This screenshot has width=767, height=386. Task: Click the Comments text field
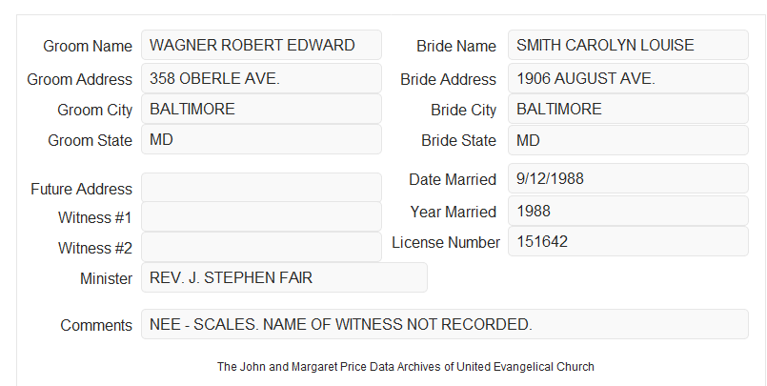click(445, 324)
